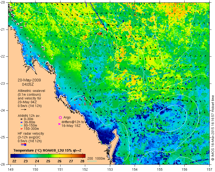Click the '150-300m' depth label
Image resolution: width=215 pixels, height=172 pixels.
point(31,129)
